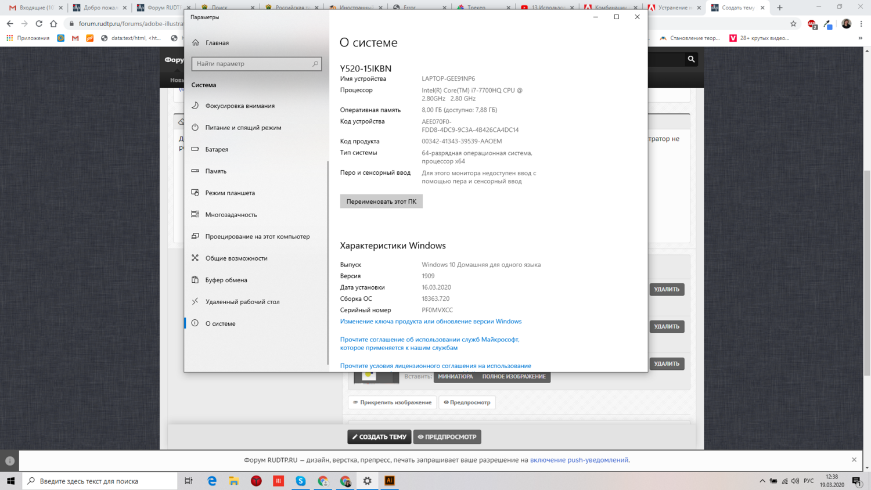Click the serial number PF0MVXCC
Screen dimensions: 871x490
(437, 310)
